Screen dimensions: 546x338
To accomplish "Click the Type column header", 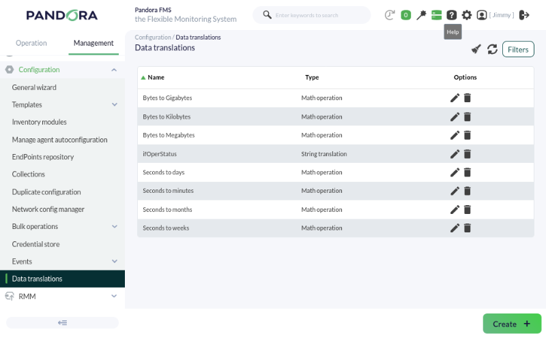I will coord(312,78).
